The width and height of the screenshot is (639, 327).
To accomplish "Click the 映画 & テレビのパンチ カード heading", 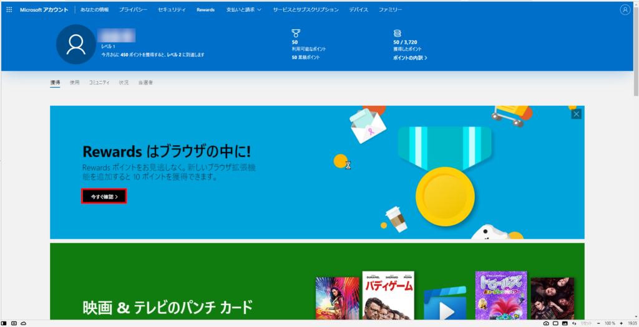I will pos(168,308).
